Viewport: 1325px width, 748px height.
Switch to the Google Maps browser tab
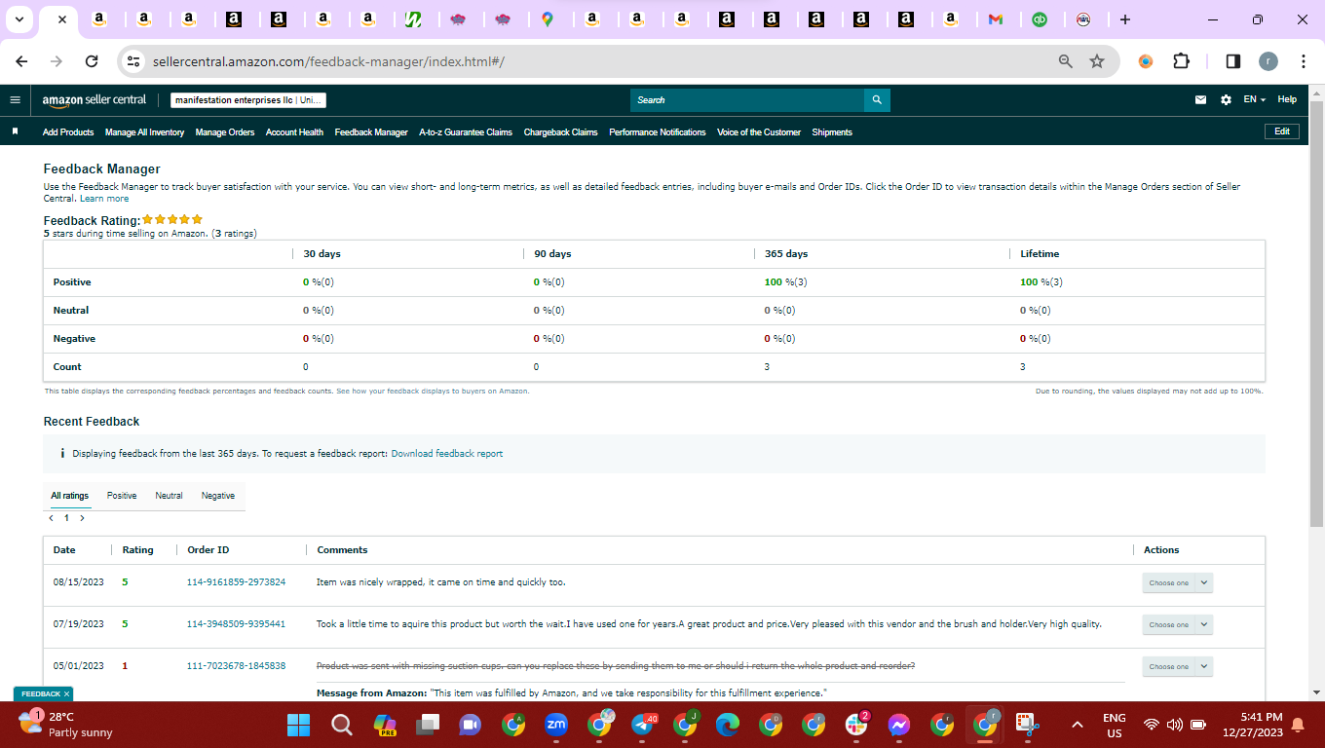(x=548, y=19)
